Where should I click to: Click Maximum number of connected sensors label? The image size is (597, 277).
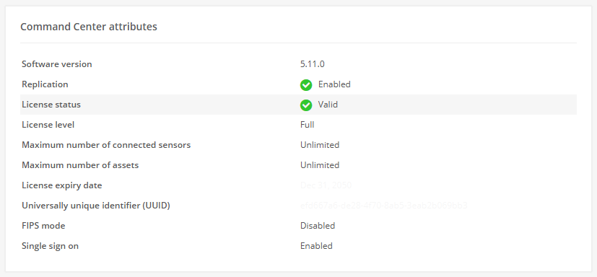(106, 145)
